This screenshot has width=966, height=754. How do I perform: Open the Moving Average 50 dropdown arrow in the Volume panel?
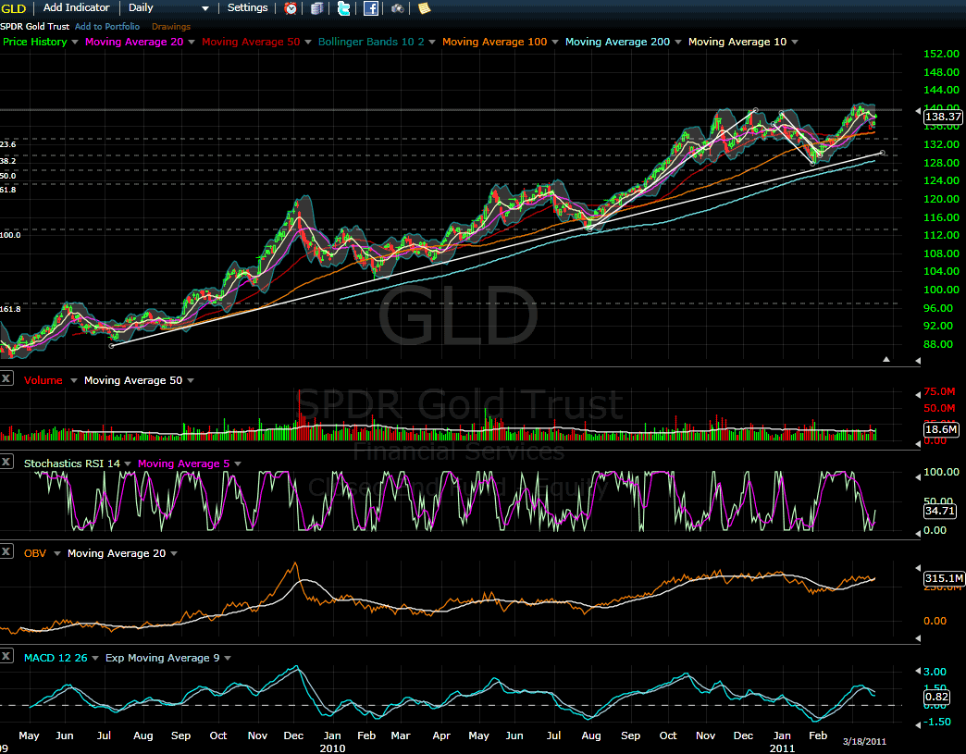(x=191, y=380)
